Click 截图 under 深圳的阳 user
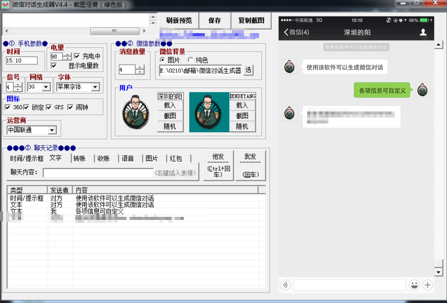Image resolution: width=447 pixels, height=303 pixels. [x=170, y=116]
